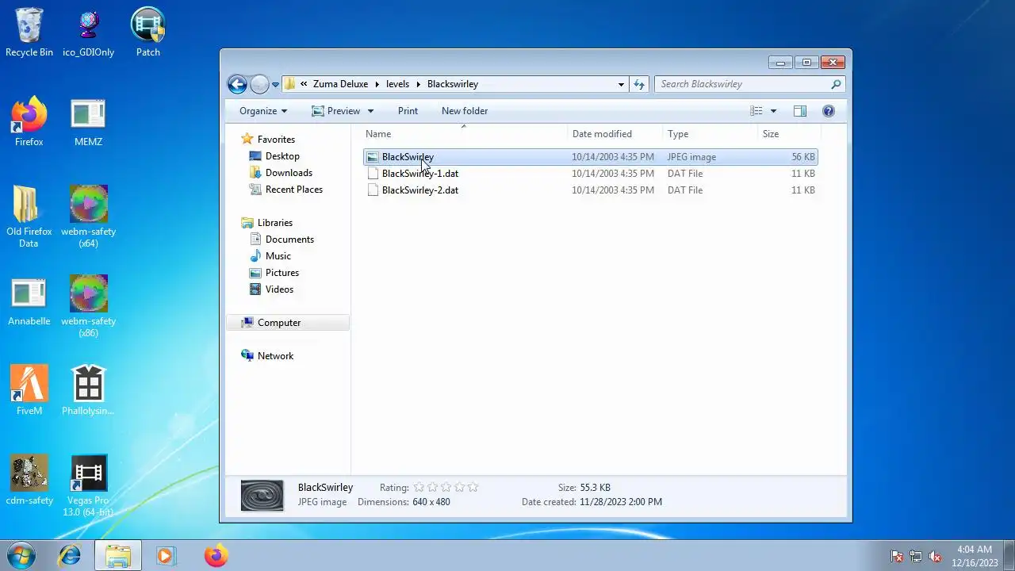Expand the hidden folders breadcrumb chevron

304,84
